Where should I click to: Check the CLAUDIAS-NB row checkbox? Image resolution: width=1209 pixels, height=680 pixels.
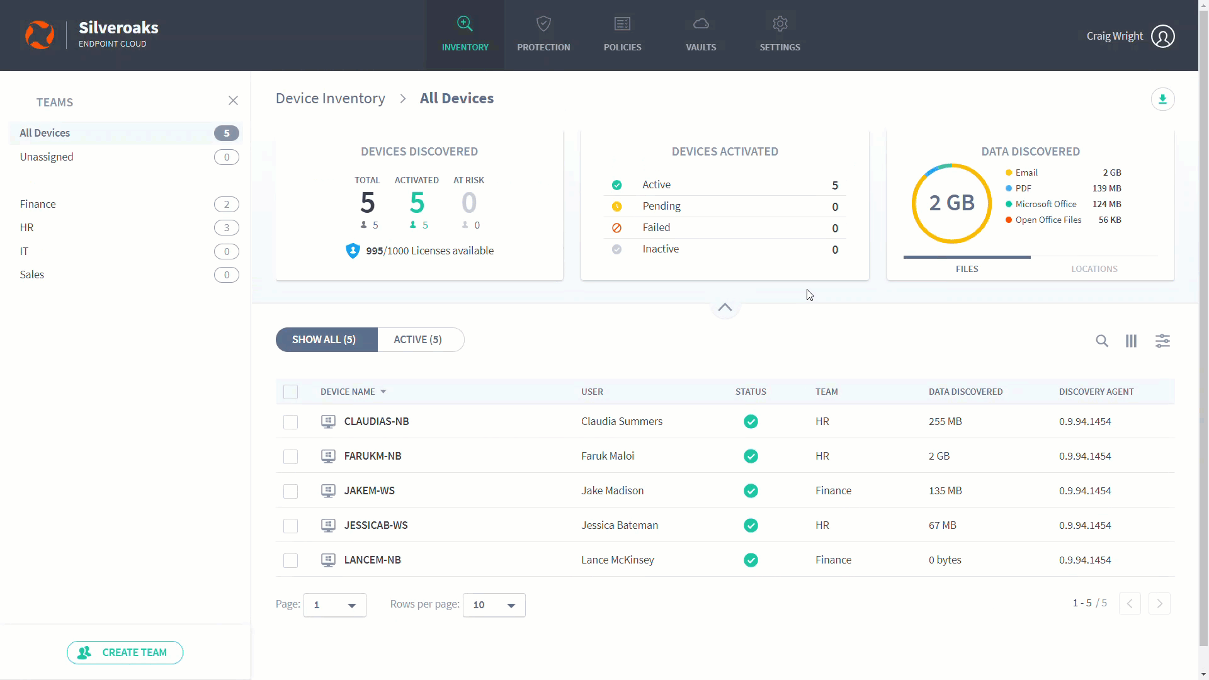[x=290, y=422]
